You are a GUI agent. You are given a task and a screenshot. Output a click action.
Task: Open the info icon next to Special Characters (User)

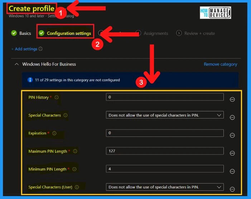pyautogui.click(x=77, y=187)
